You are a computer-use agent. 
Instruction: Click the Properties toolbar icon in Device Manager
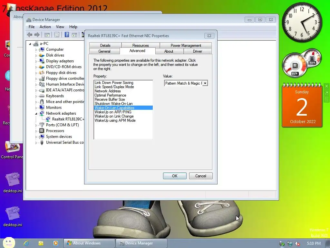[x=57, y=35]
